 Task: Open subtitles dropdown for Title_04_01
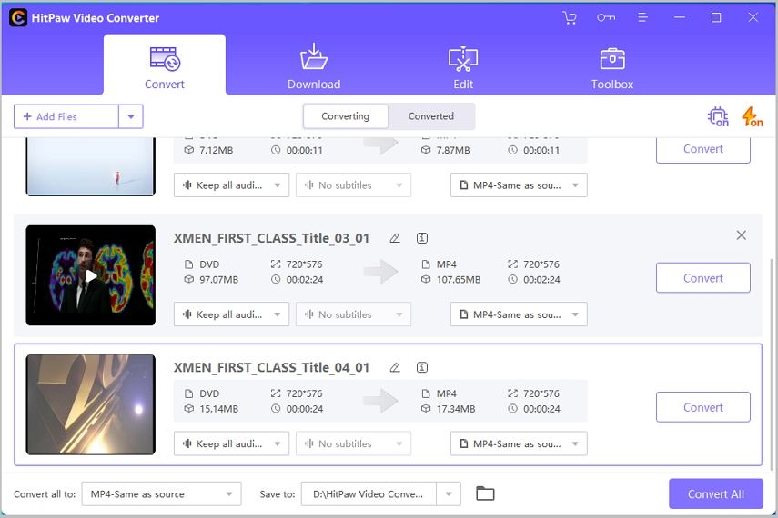(353, 444)
